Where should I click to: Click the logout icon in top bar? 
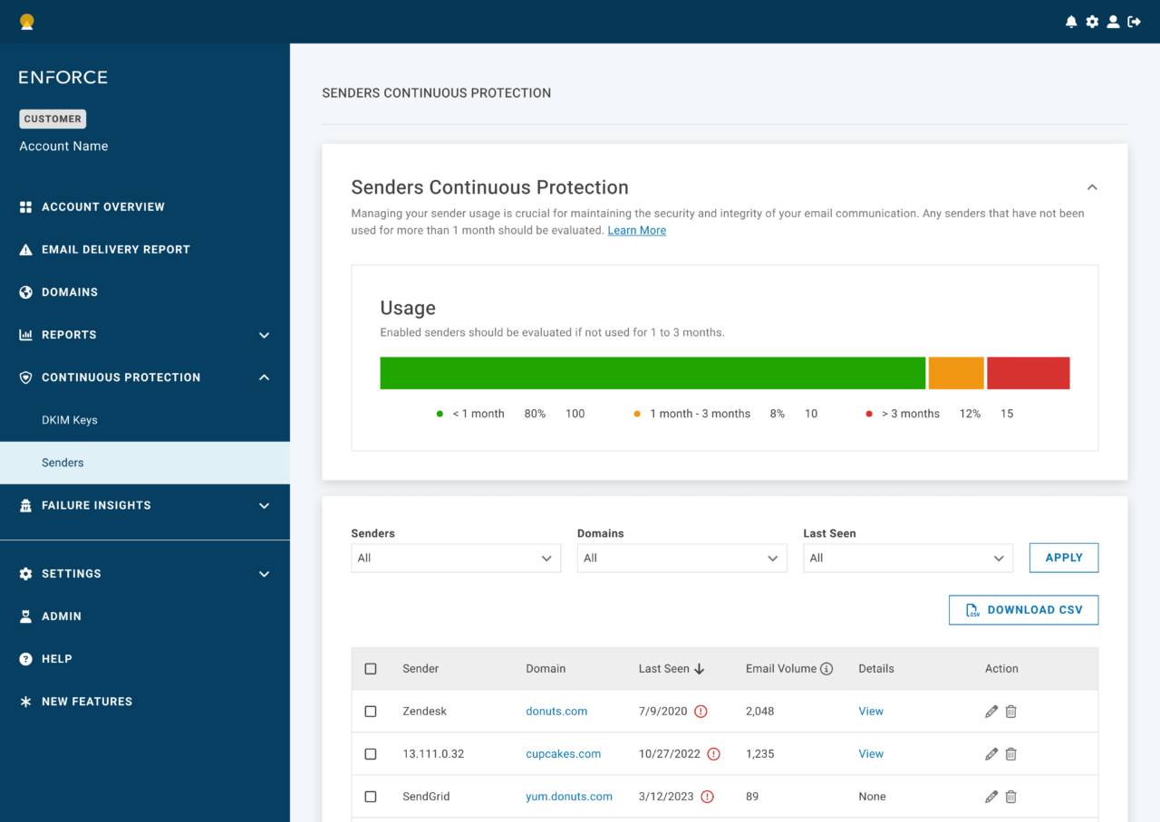pos(1134,22)
